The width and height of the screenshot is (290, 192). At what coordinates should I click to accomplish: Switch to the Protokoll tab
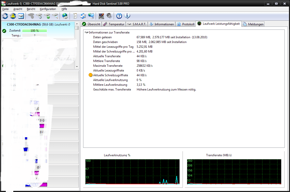pos(186,24)
